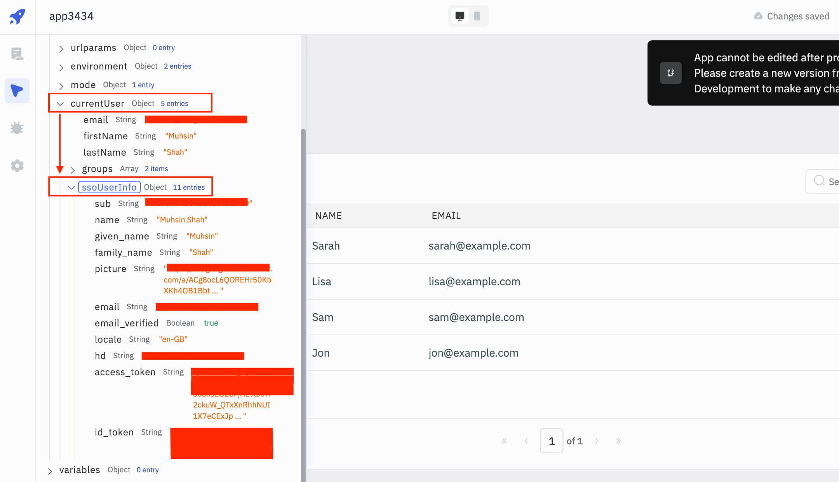The image size is (839, 482).
Task: Click the ToolJet rocket logo
Action: coord(17,16)
